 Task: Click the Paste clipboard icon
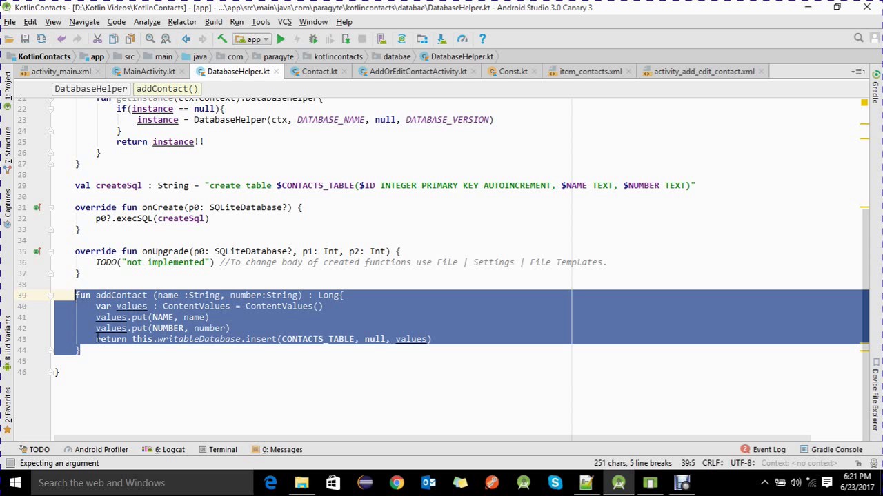(x=129, y=39)
